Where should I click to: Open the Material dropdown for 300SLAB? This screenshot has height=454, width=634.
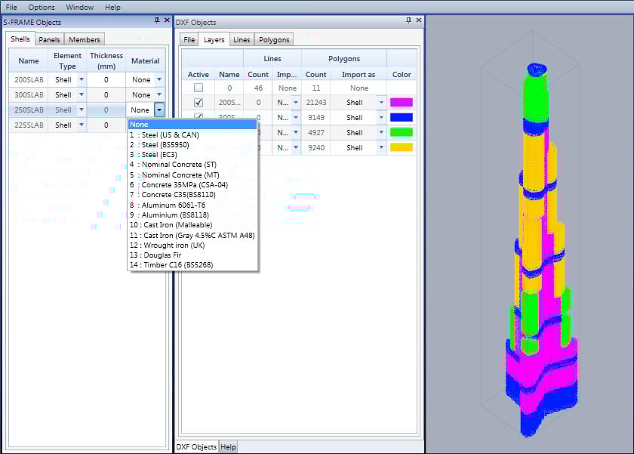pyautogui.click(x=158, y=94)
